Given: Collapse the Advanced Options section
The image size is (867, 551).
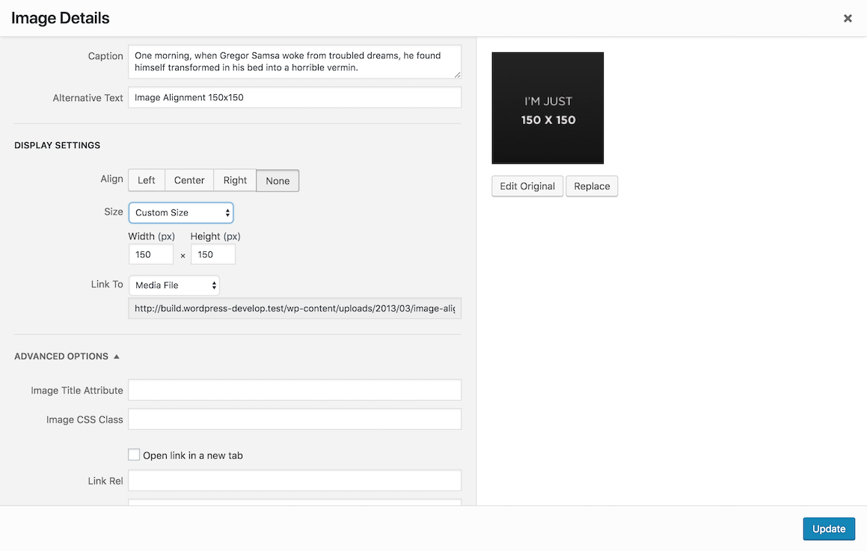Looking at the screenshot, I should (67, 357).
